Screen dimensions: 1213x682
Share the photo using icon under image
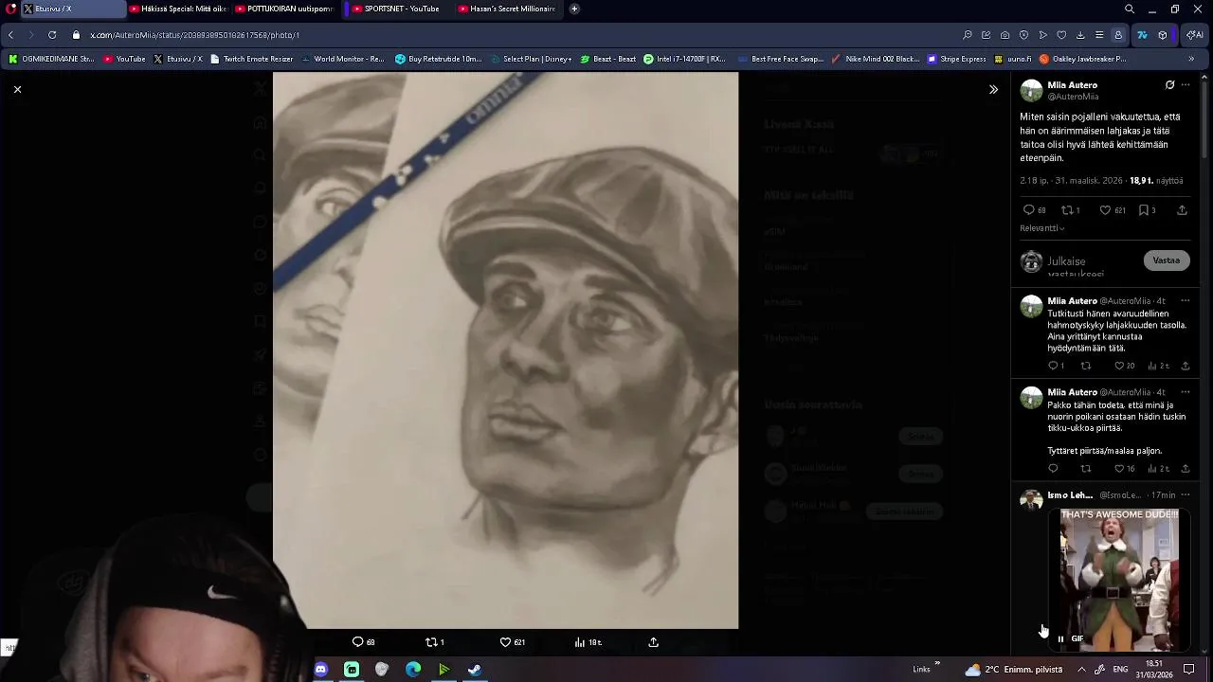[x=653, y=642]
